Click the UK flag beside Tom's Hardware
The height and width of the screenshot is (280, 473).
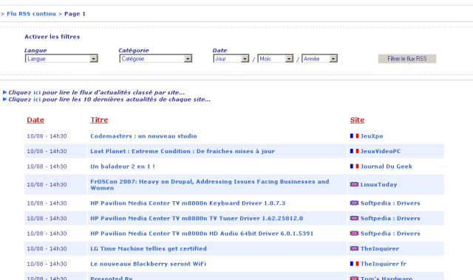pyautogui.click(x=354, y=278)
